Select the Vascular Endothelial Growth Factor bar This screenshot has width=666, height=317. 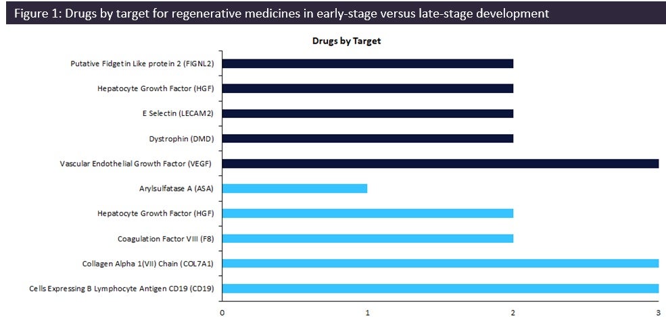[x=440, y=163]
